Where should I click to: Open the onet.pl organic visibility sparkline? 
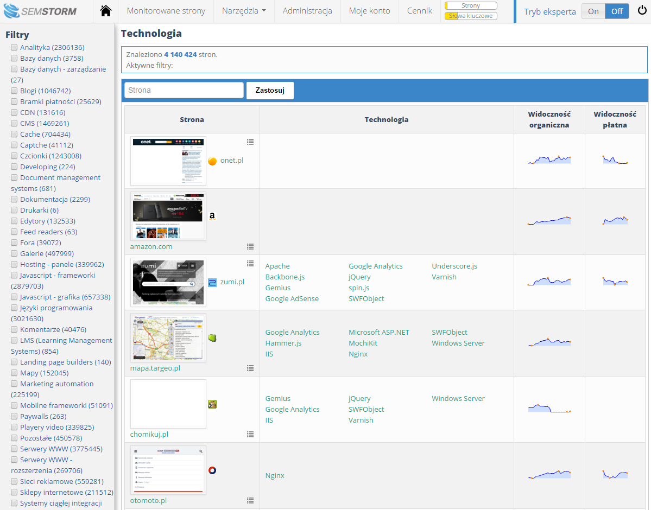(x=549, y=160)
